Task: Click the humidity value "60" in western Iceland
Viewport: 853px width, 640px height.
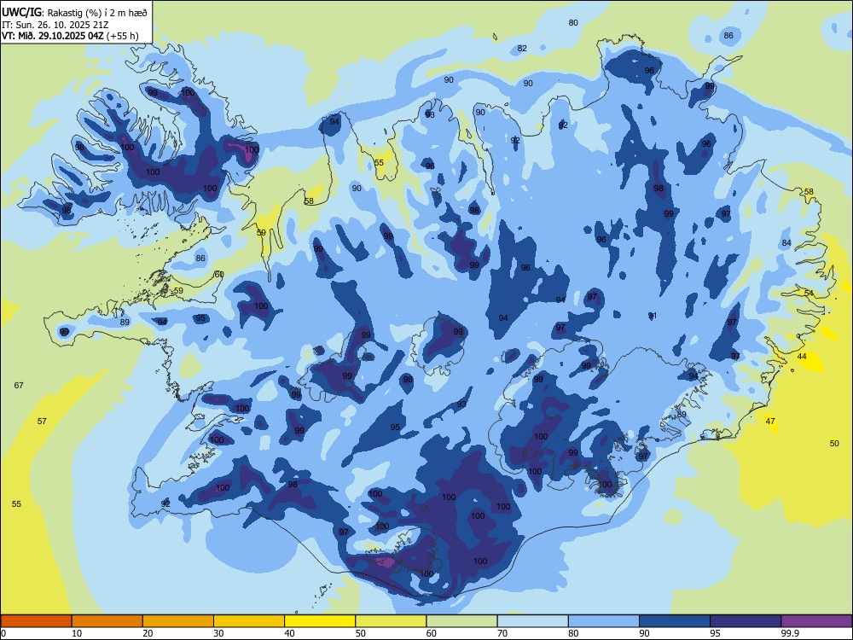Action: tap(219, 274)
